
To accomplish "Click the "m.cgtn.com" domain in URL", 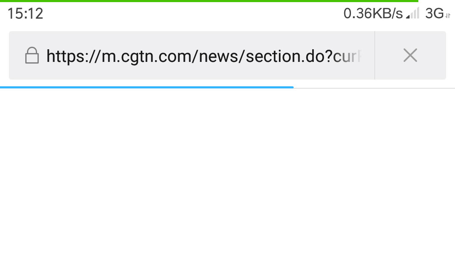I will [149, 56].
